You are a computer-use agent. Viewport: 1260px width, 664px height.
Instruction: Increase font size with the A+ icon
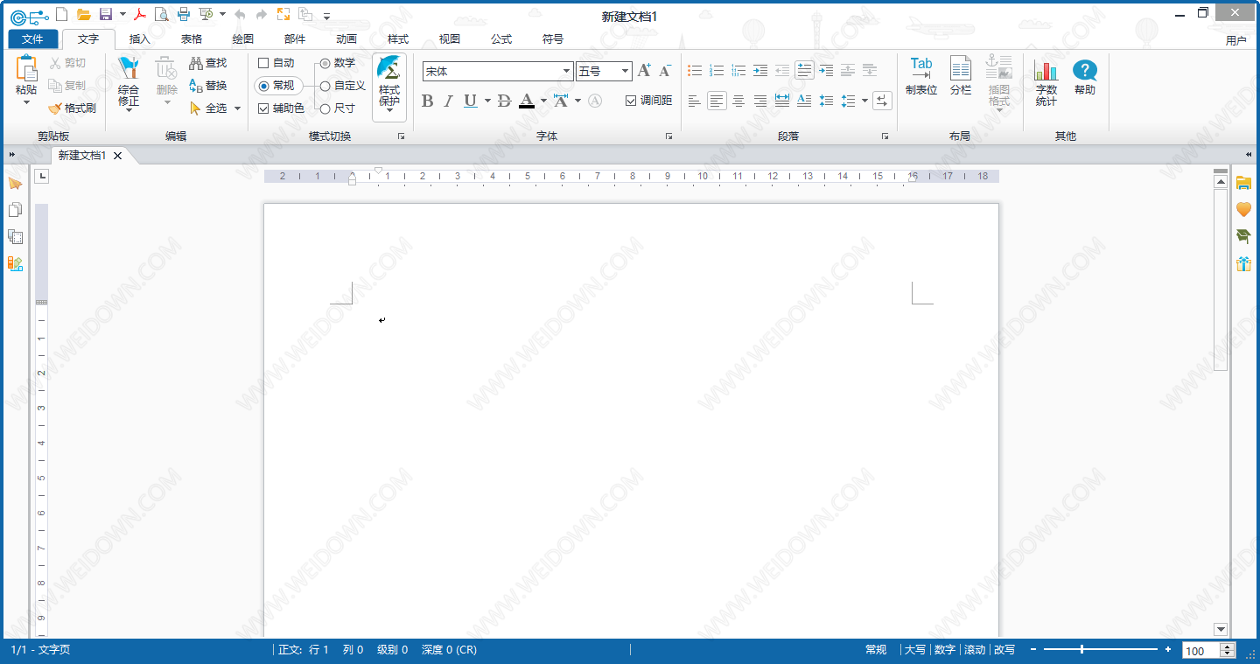645,71
